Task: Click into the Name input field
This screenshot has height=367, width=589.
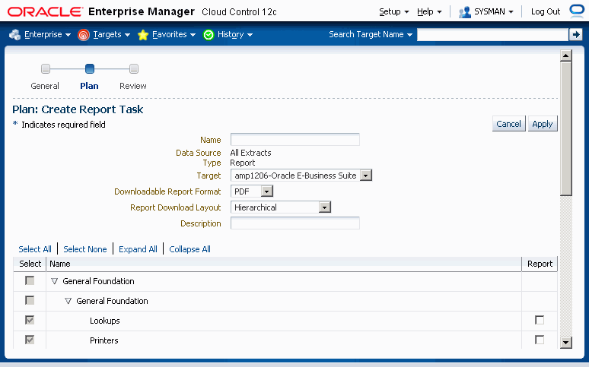Action: (294, 140)
